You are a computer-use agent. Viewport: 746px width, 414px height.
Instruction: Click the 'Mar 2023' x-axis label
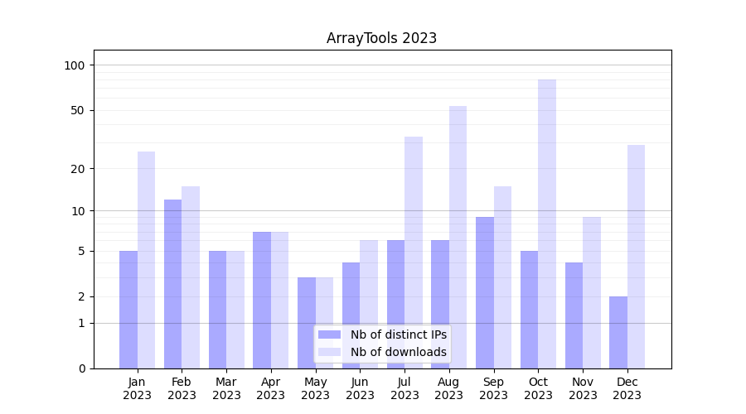click(x=226, y=388)
